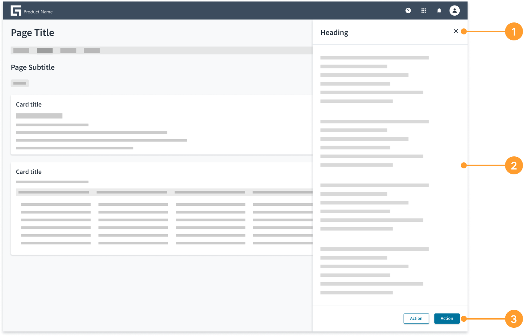
Task: Select the third placeholder tab
Action: [68, 51]
